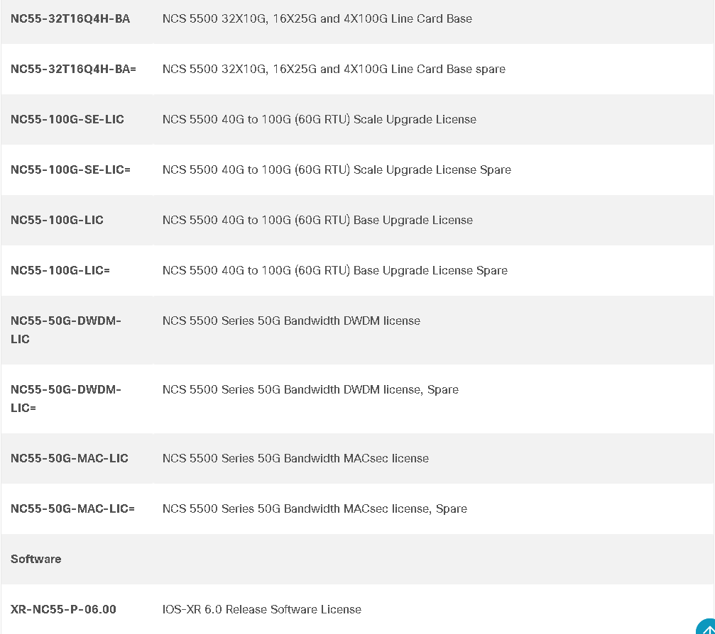Click the 50G Bandwidth DWDM license description
715x634 pixels.
(291, 321)
